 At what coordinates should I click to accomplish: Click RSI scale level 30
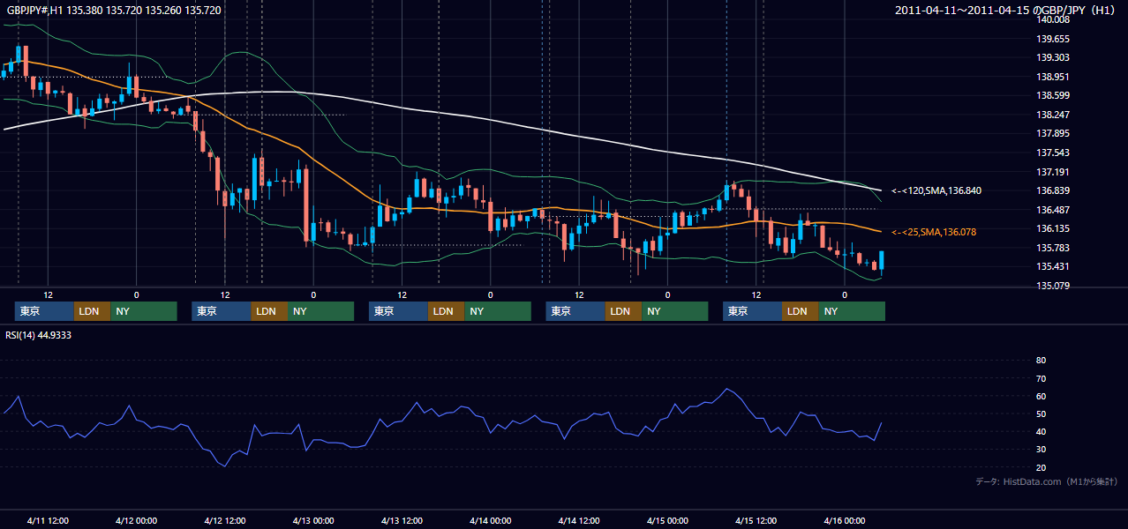[x=1041, y=449]
